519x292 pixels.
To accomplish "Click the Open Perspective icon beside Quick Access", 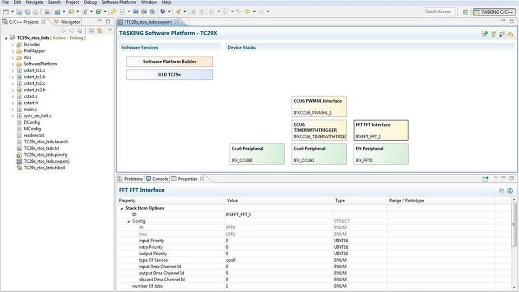I will click(x=465, y=12).
